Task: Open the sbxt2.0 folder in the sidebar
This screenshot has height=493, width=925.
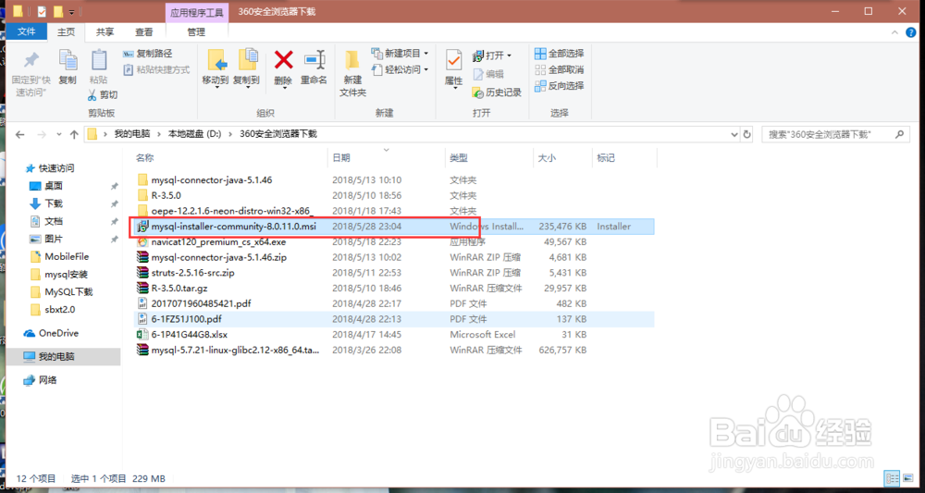Action: tap(52, 310)
